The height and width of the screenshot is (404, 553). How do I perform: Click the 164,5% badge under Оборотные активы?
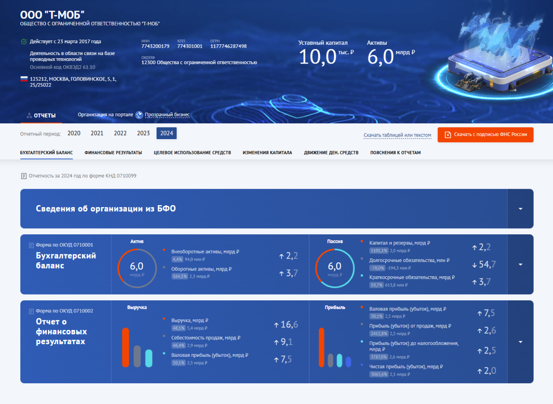pos(179,277)
